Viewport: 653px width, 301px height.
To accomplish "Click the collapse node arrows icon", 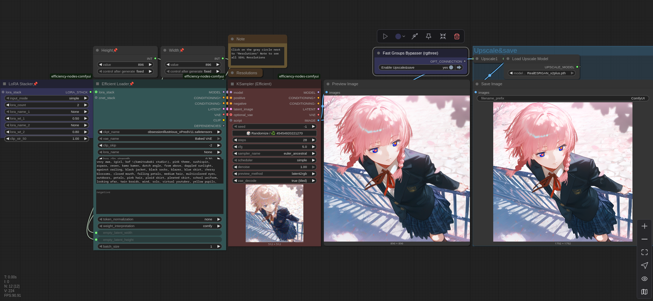I will tap(443, 36).
